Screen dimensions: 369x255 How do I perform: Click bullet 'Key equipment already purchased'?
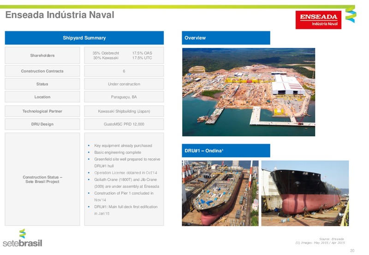coord(123,145)
